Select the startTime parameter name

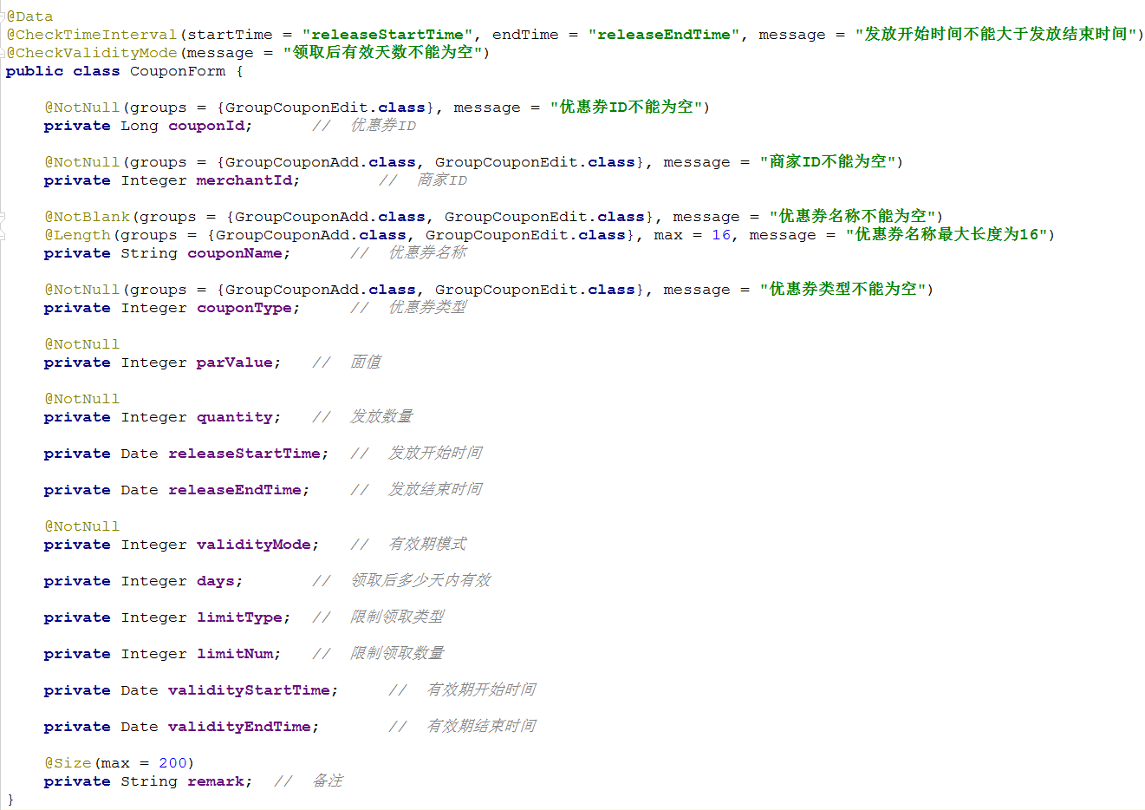[x=230, y=35]
